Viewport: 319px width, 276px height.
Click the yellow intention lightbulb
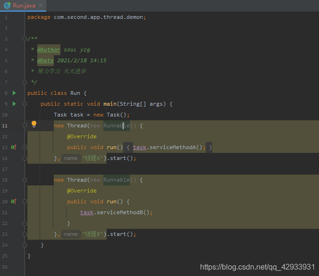pos(34,124)
